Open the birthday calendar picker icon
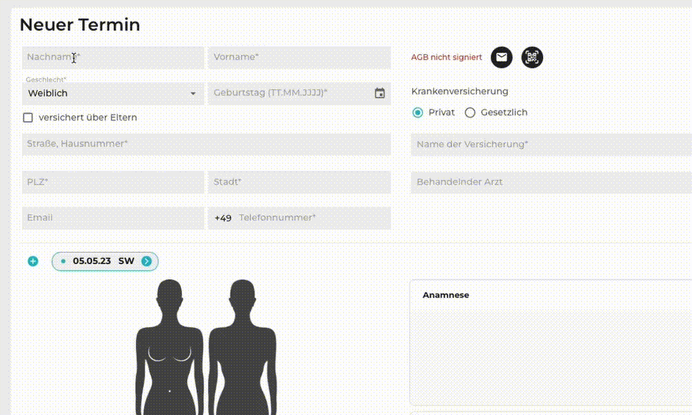This screenshot has height=415, width=692. (379, 93)
